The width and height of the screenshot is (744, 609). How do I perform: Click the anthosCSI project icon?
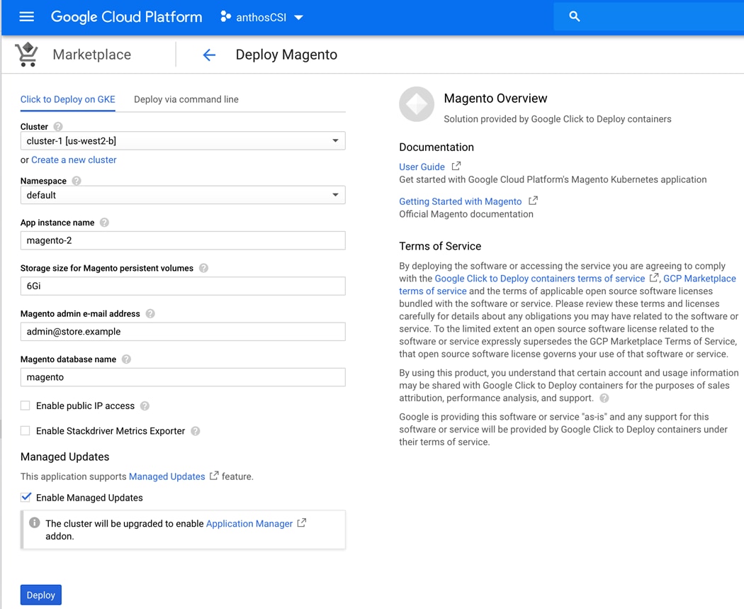pyautogui.click(x=225, y=16)
